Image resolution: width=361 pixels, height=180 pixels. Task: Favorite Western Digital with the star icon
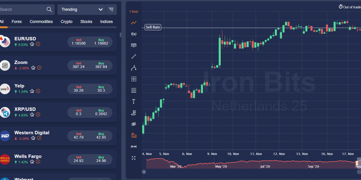coord(33,138)
